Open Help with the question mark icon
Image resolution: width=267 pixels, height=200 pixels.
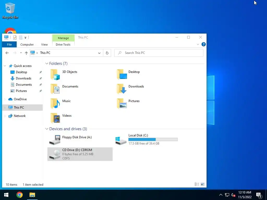pos(203,44)
